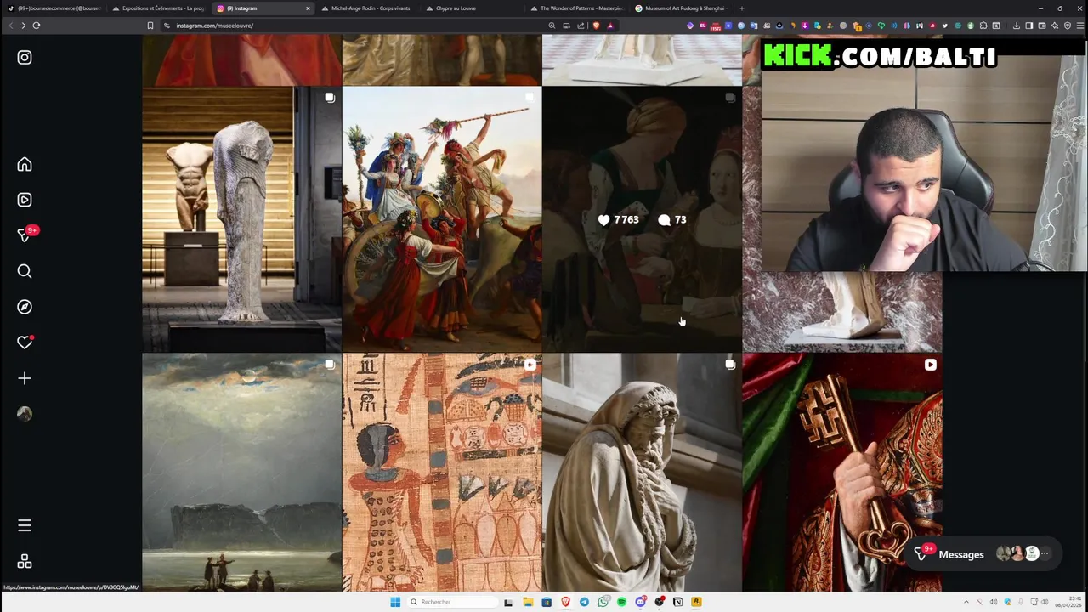This screenshot has height=612, width=1088.
Task: Open the Meta apps grid icon in sidebar
Action: [25, 562]
